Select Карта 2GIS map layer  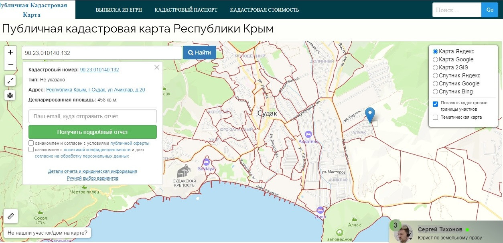(x=435, y=67)
